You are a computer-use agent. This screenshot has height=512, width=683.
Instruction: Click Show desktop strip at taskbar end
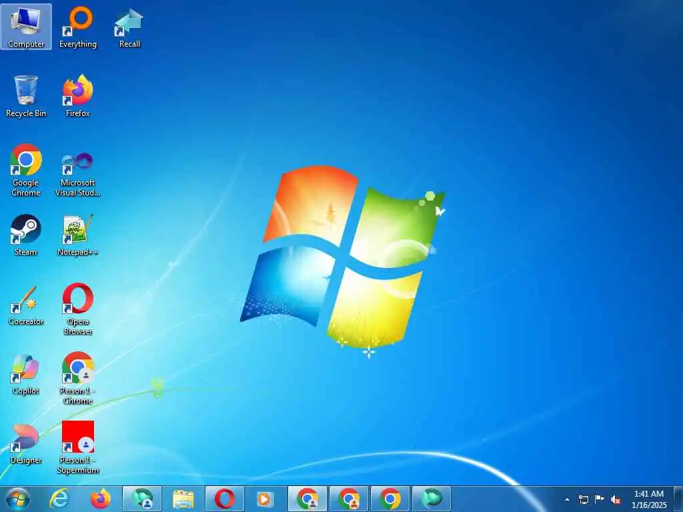[x=678, y=499]
